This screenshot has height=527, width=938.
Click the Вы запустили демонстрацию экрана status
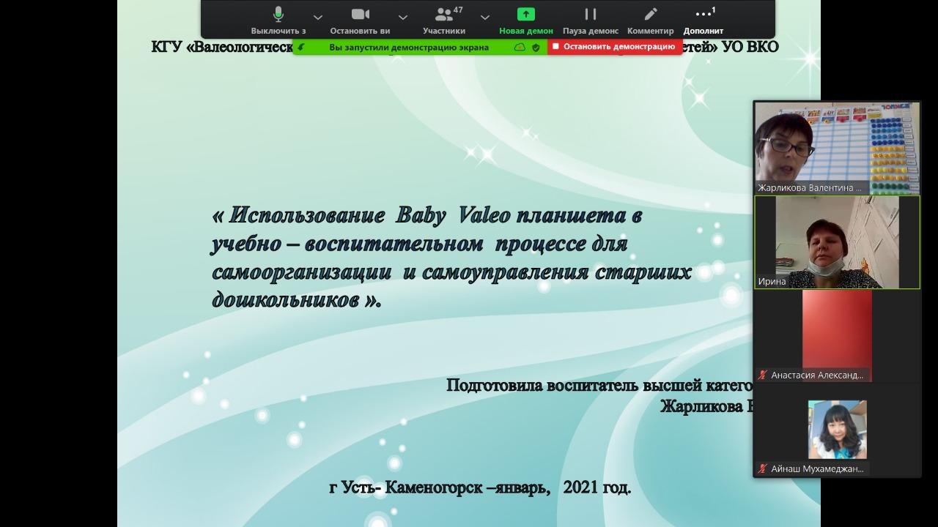click(x=409, y=47)
